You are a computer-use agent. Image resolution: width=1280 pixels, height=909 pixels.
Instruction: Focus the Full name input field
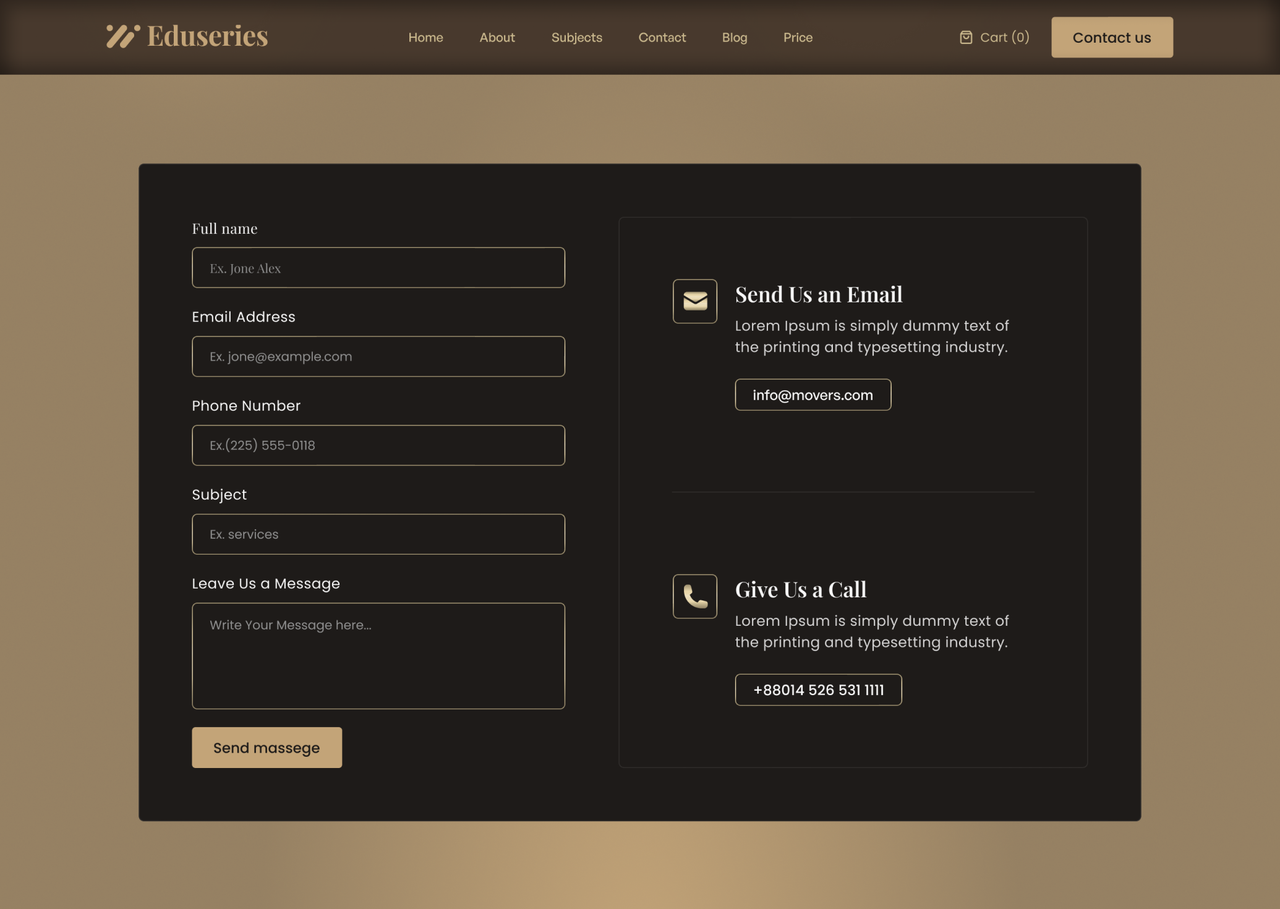coord(378,268)
